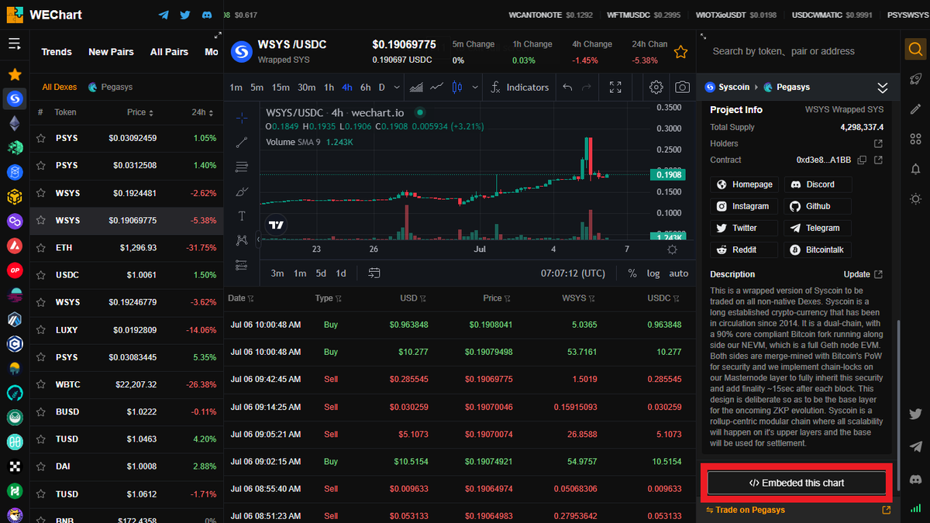Open the Github link button
930x523 pixels.
tap(818, 206)
